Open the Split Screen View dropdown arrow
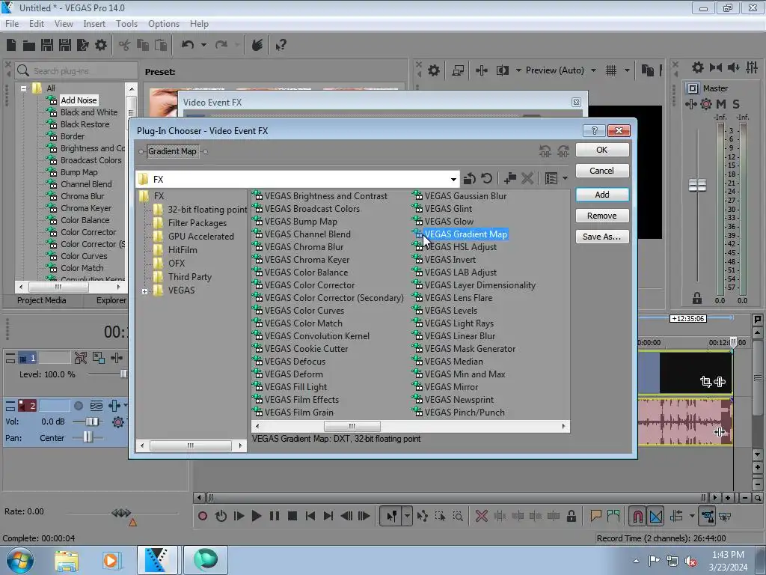The width and height of the screenshot is (766, 575). (x=518, y=70)
